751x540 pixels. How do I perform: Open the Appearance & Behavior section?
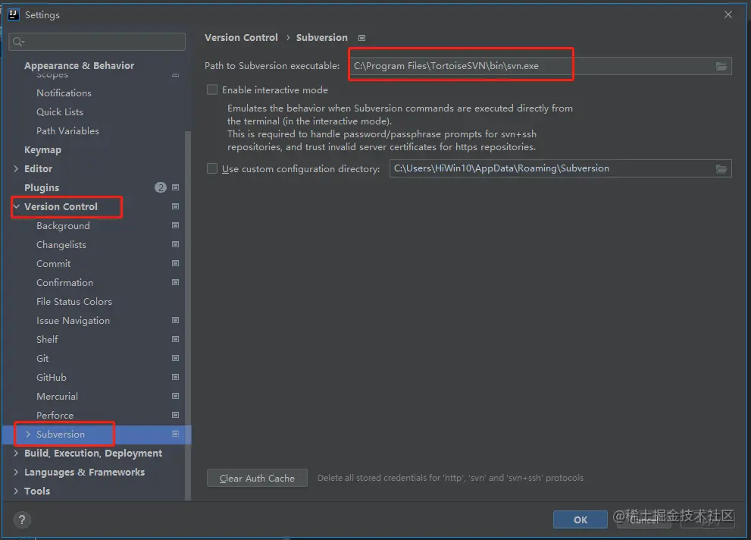[79, 65]
